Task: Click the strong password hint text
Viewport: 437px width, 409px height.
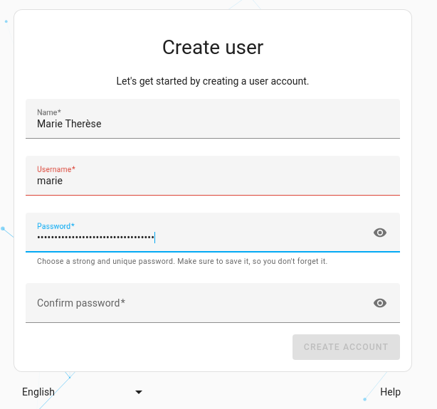Action: point(182,262)
